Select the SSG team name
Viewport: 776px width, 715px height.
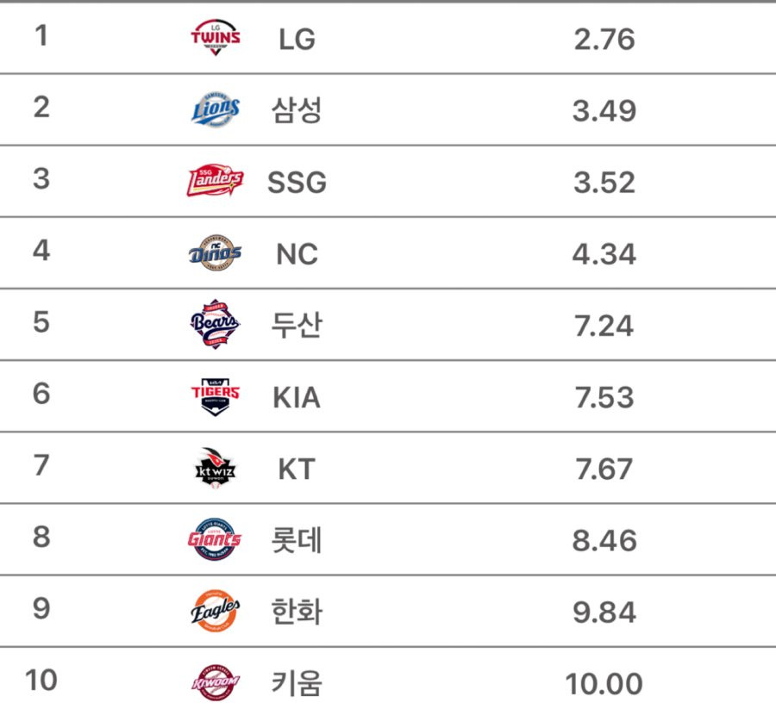[297, 182]
